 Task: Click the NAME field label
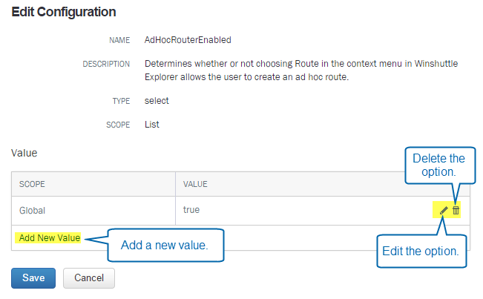119,40
